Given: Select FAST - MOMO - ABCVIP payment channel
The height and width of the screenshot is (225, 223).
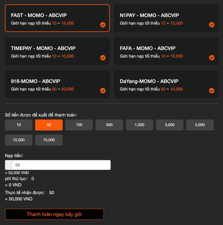Looking at the screenshot, I should click(x=57, y=18).
